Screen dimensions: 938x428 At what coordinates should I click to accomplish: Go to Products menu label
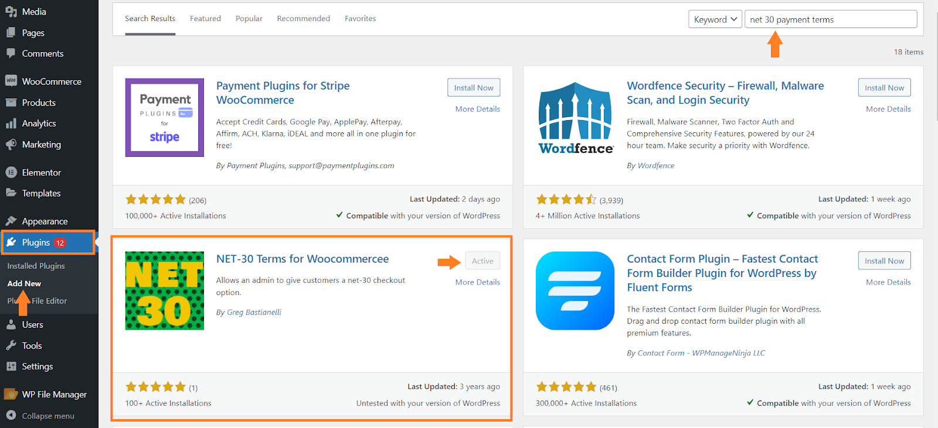click(x=39, y=102)
